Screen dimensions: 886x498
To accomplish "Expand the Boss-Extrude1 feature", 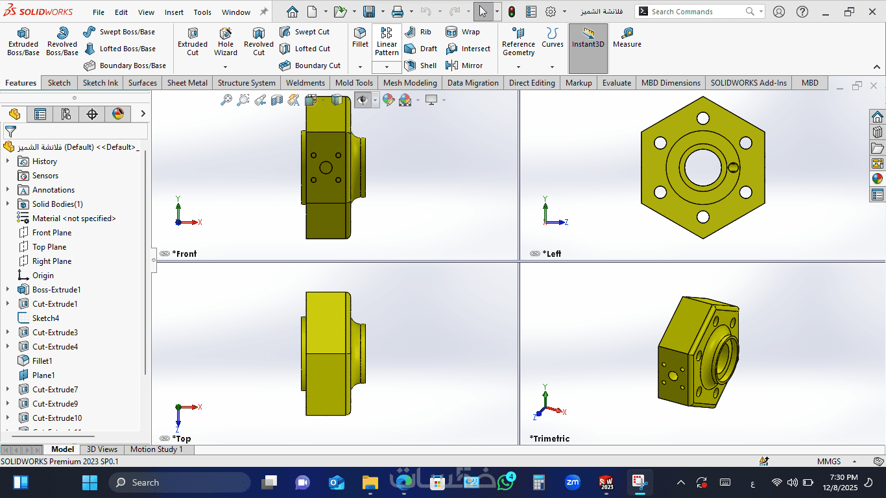I will (8, 290).
